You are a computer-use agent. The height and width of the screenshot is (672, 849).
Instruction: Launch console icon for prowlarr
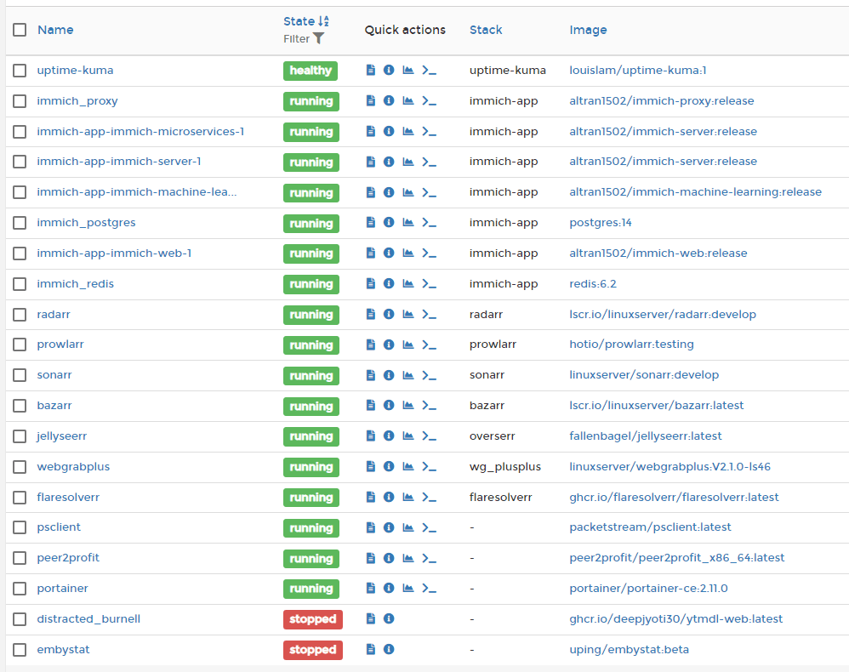[x=430, y=345]
